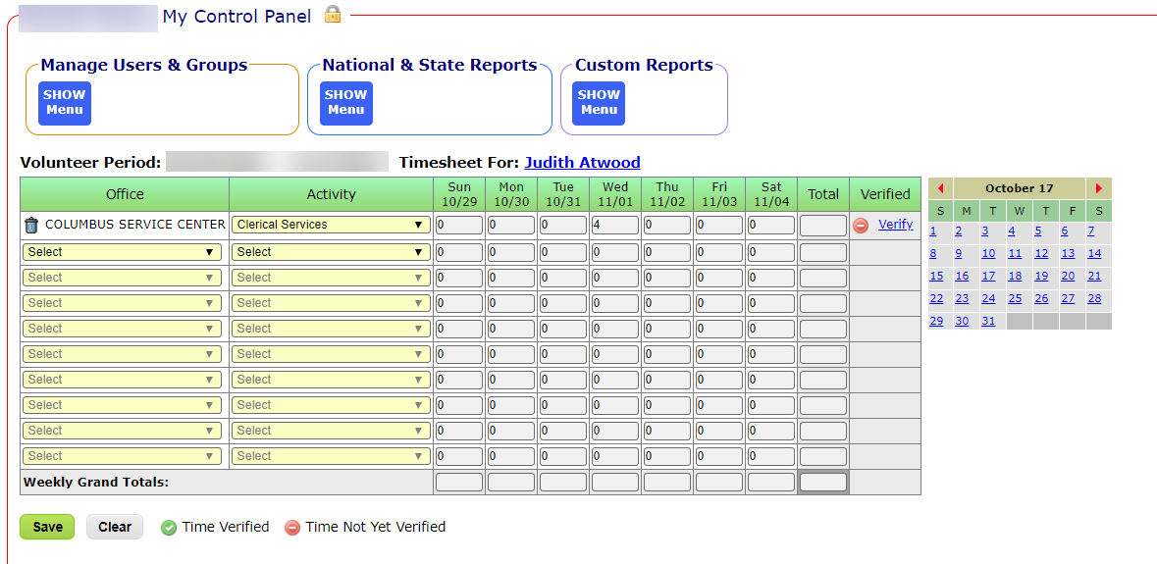The image size is (1157, 564).
Task: Click the Verify link in first row
Action: pos(895,225)
